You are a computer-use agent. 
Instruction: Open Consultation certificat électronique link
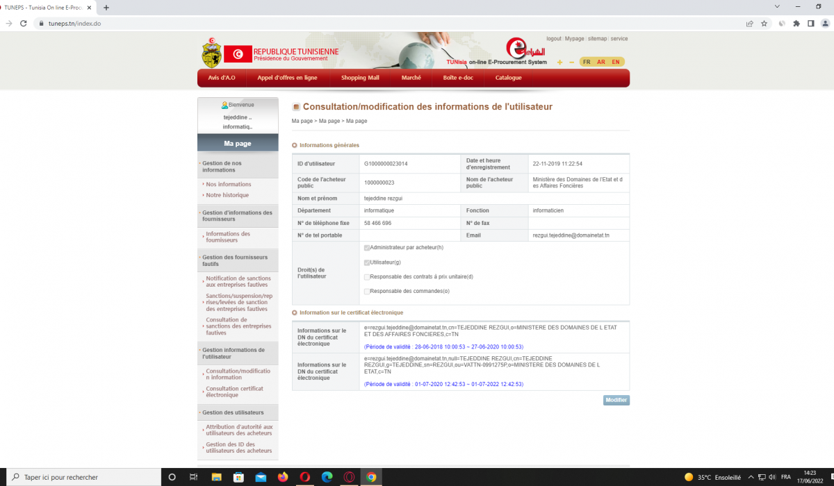pyautogui.click(x=235, y=392)
